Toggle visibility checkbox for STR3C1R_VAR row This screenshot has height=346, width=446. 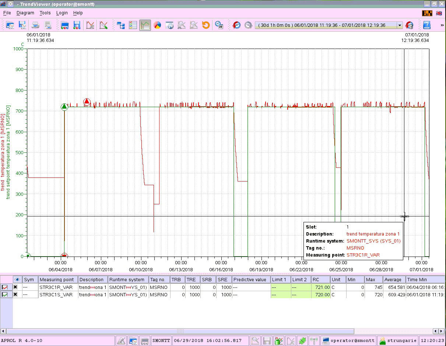[15, 287]
